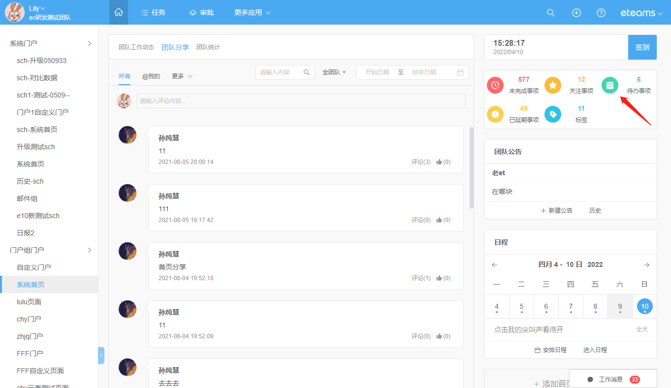Expand the 更多应用 dropdown menu
Viewport: 671px width, 388px height.
253,13
